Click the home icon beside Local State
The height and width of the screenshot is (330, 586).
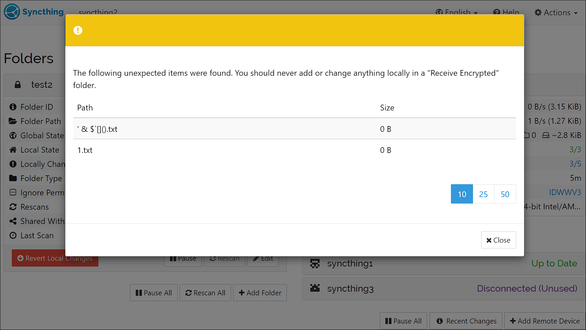(13, 150)
